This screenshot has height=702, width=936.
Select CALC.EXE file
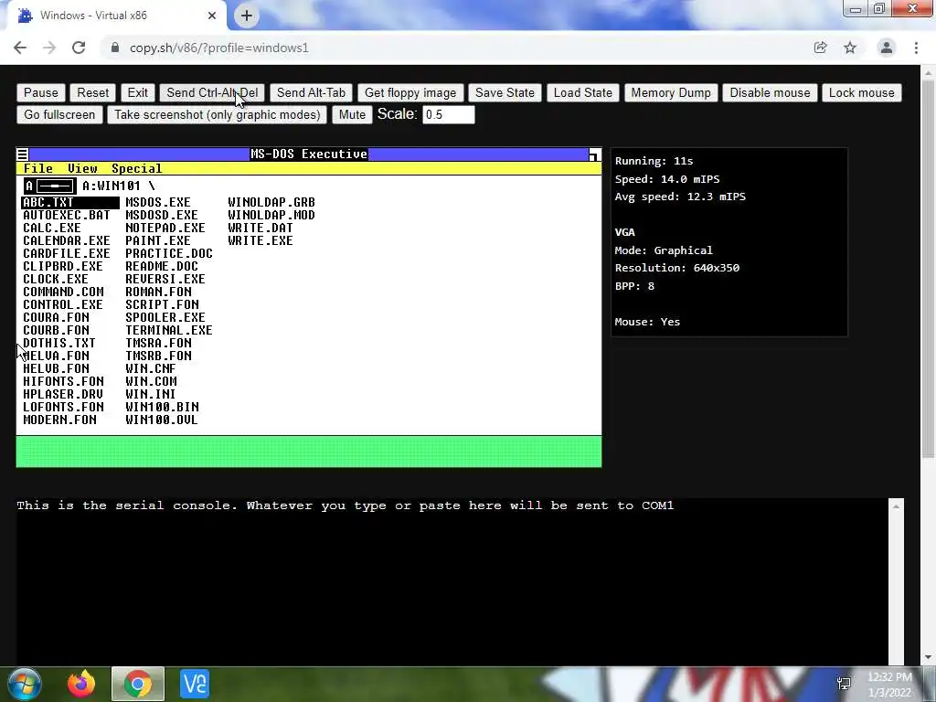[52, 228]
